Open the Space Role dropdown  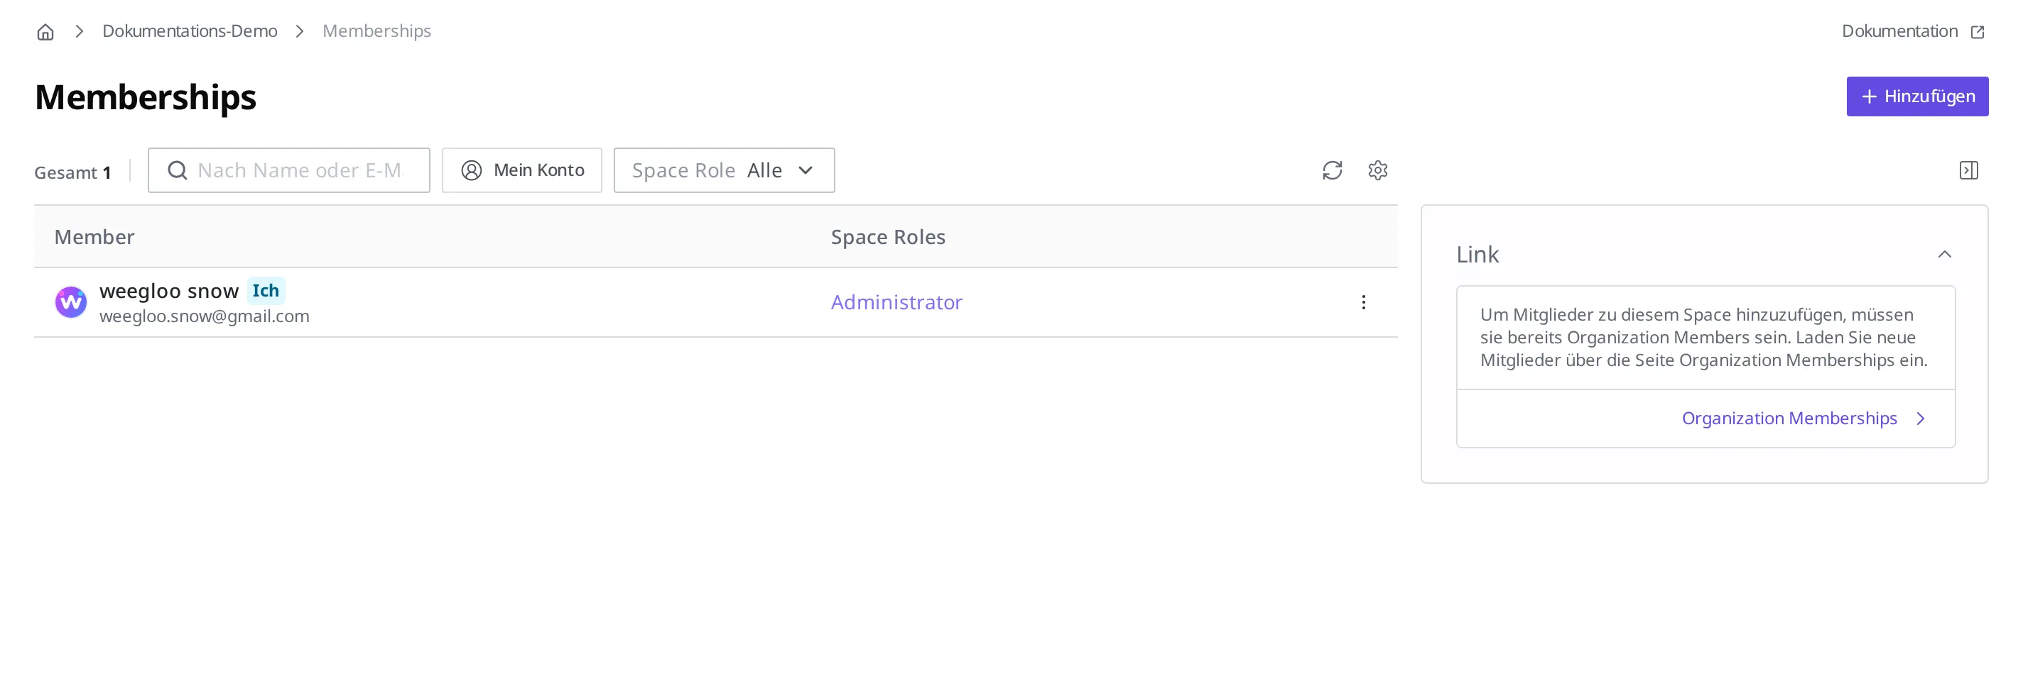(724, 170)
